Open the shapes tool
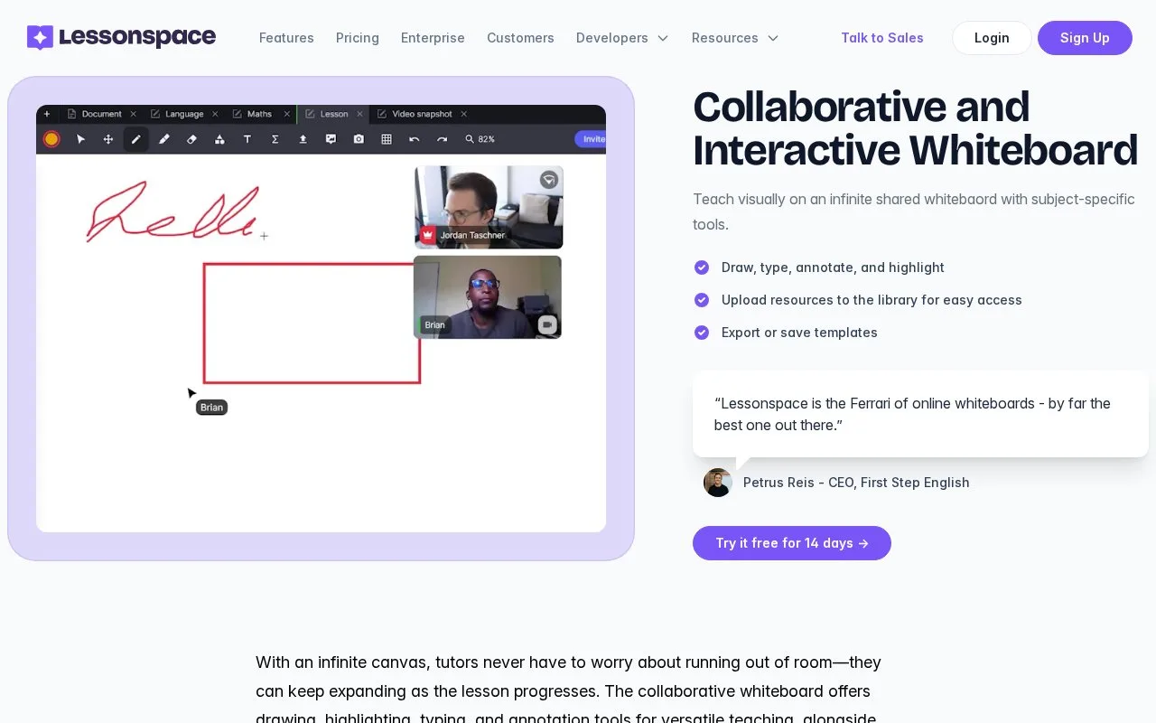 click(x=219, y=139)
